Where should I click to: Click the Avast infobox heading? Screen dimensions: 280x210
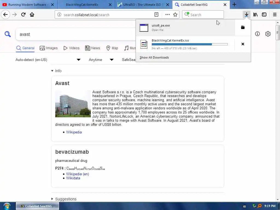(62, 83)
